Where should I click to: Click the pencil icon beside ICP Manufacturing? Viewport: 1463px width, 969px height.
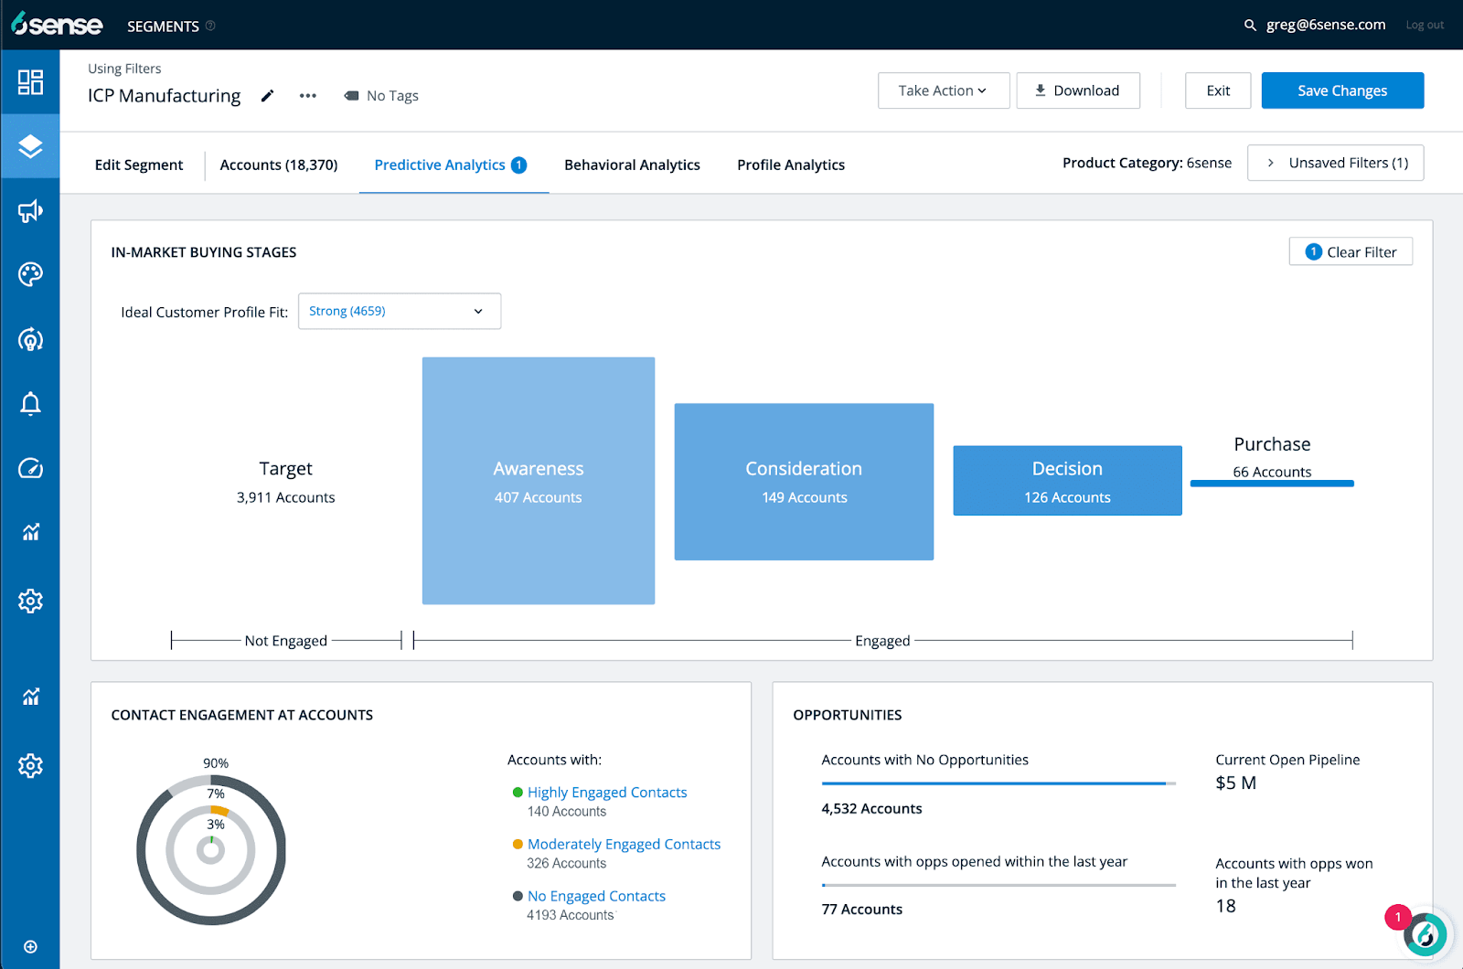267,96
